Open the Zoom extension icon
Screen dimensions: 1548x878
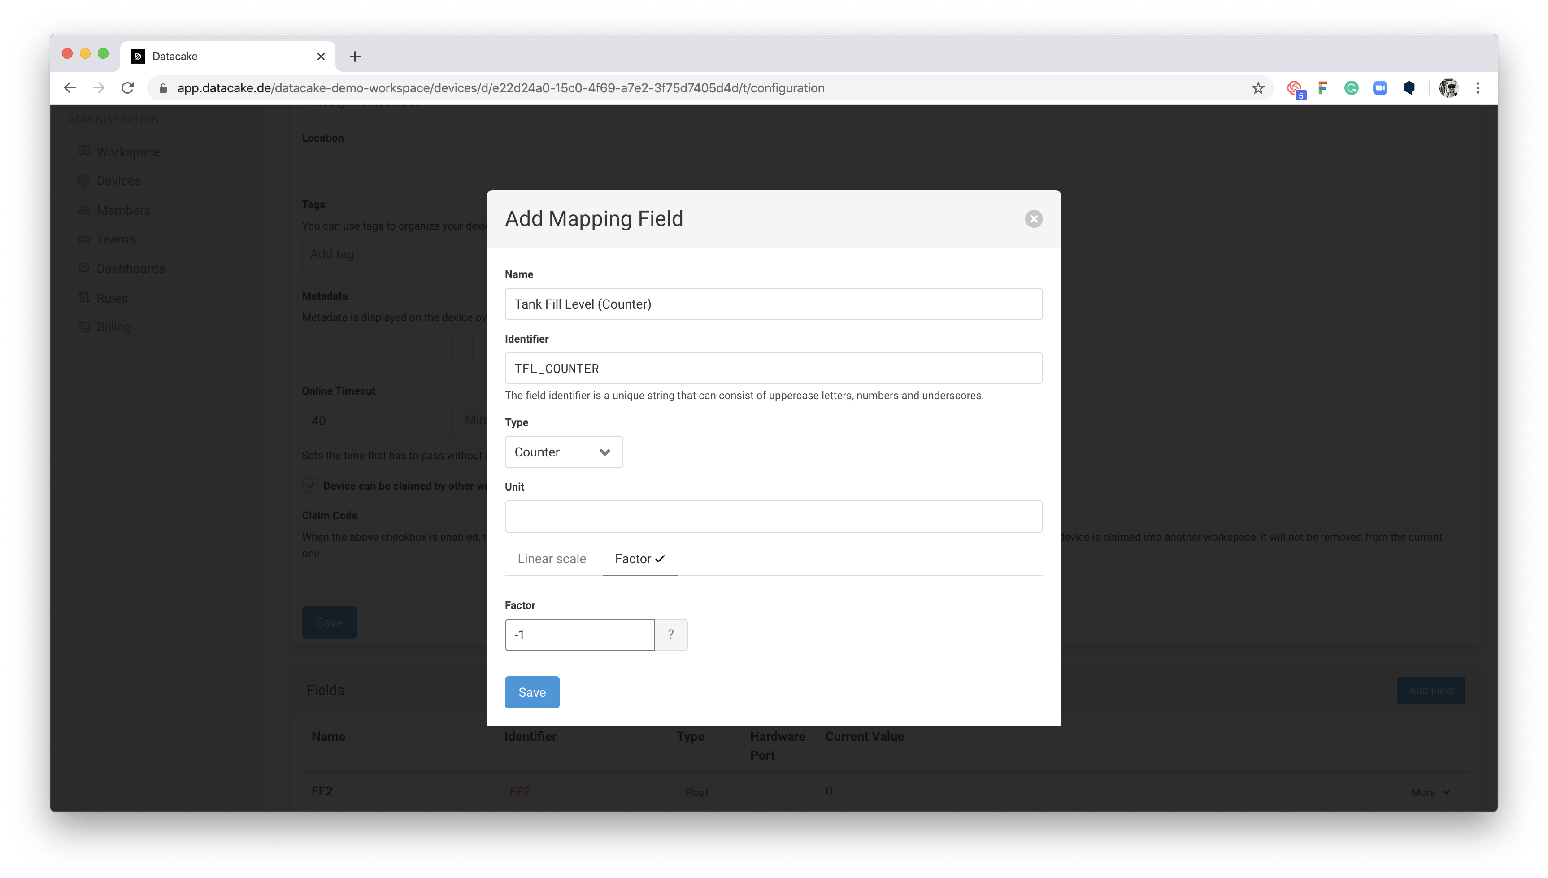(x=1380, y=88)
